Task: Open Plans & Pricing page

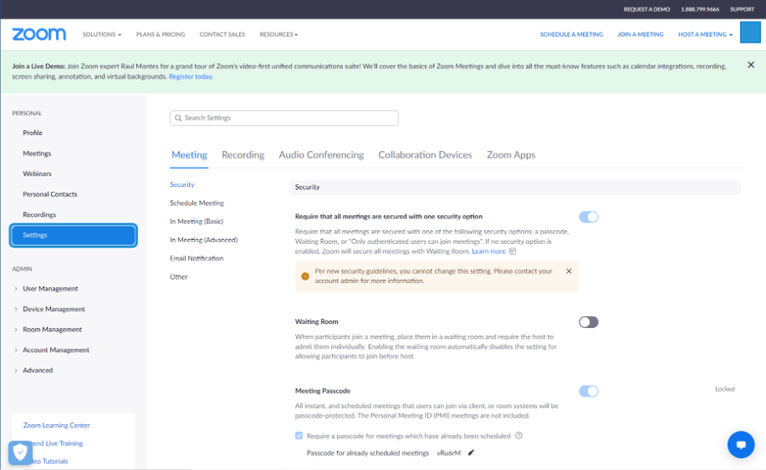Action: [160, 34]
